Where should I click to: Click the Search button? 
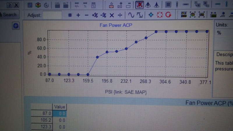9,15
